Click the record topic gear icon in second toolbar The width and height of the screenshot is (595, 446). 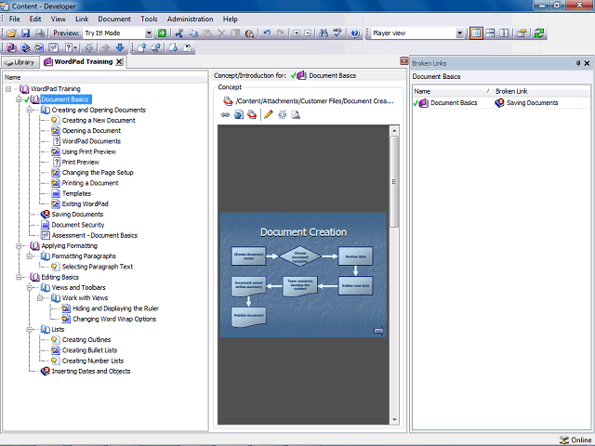[89, 47]
